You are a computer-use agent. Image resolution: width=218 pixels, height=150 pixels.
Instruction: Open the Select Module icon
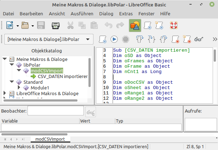159,25
